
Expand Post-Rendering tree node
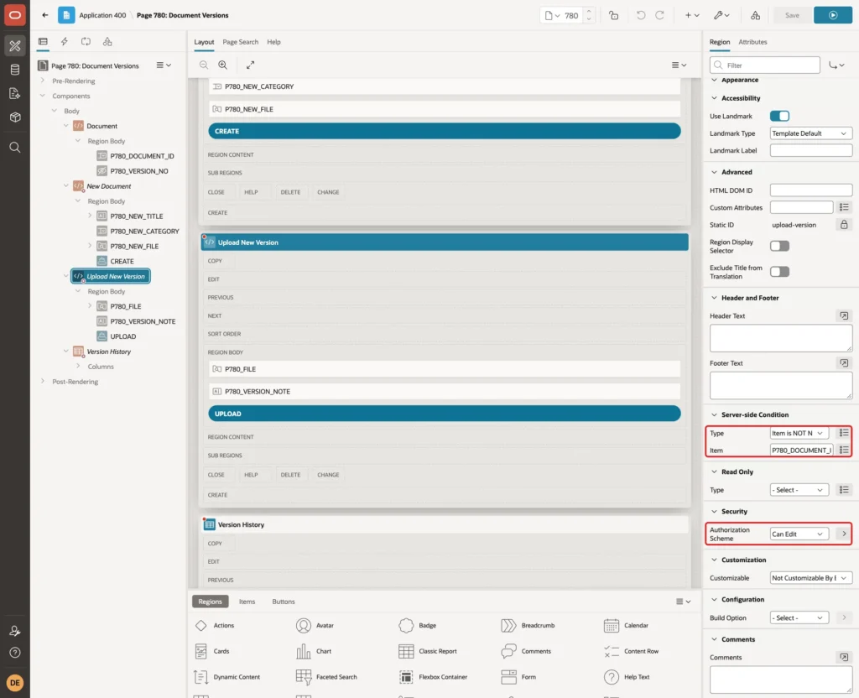42,382
